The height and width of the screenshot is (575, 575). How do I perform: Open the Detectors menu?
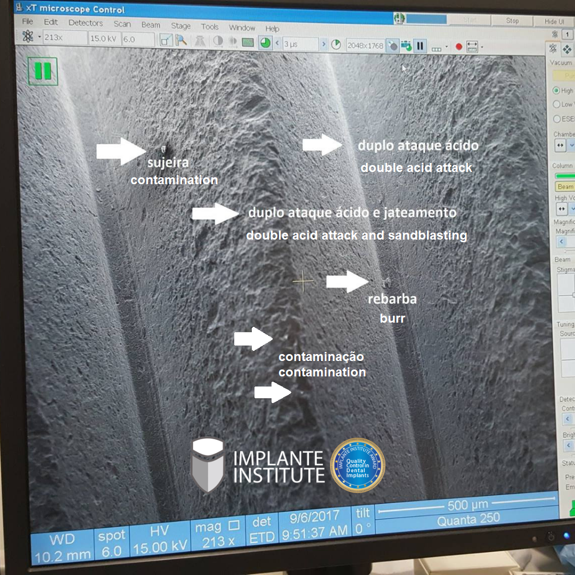tap(85, 23)
